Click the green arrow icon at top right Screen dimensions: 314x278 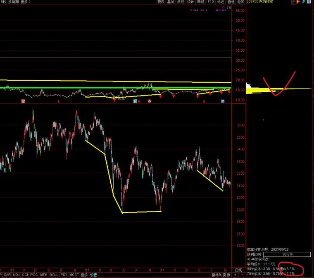coord(304,2)
